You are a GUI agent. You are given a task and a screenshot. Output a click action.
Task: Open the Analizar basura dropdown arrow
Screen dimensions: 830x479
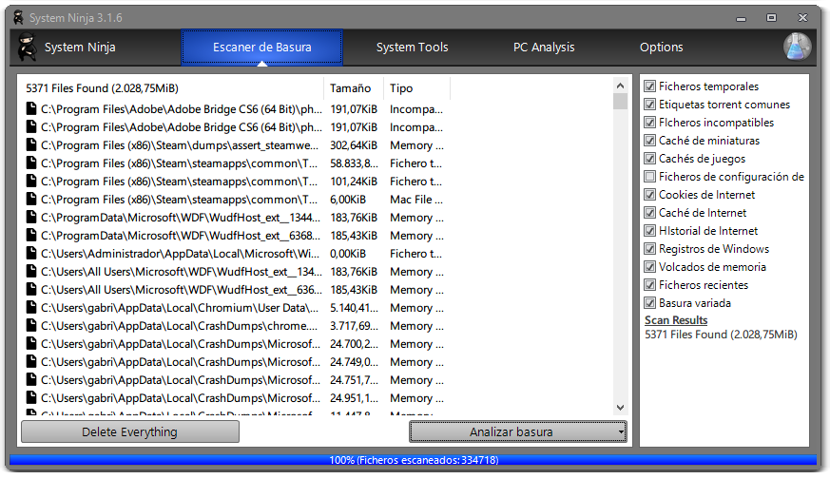point(621,431)
